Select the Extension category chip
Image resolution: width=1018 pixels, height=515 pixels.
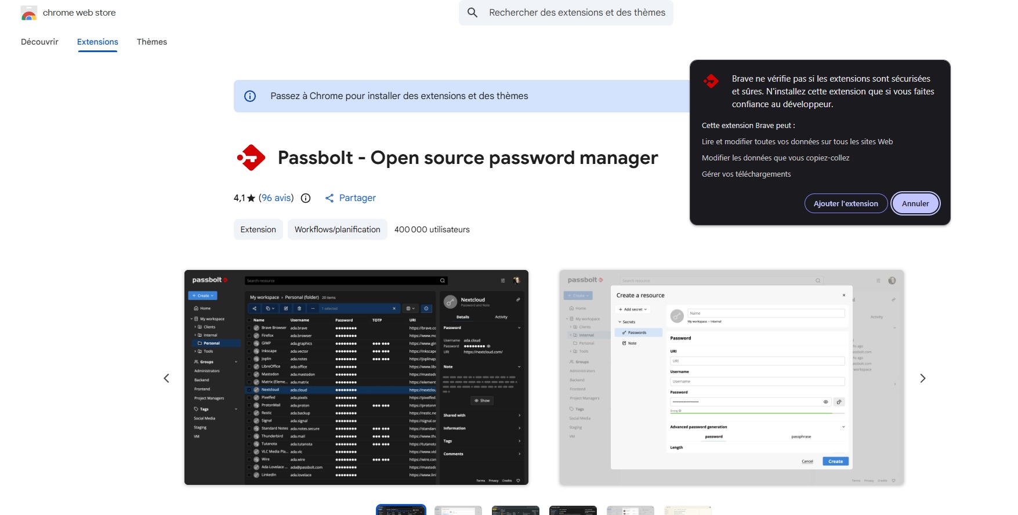coord(258,229)
